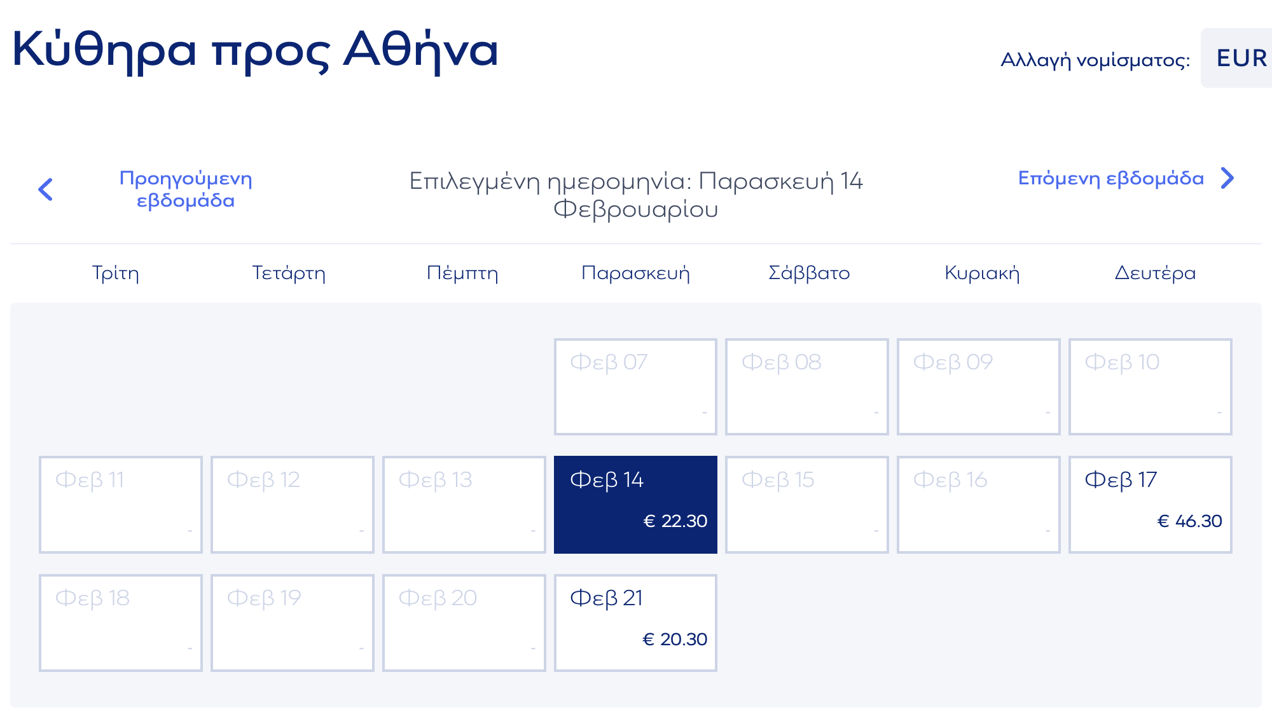1272x712 pixels.
Task: Click the Κύθηρα προς Αθήνα heading
Action: coord(255,50)
